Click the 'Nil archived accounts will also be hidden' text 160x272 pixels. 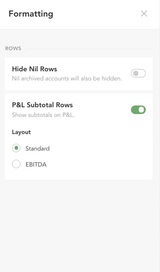coord(67,79)
